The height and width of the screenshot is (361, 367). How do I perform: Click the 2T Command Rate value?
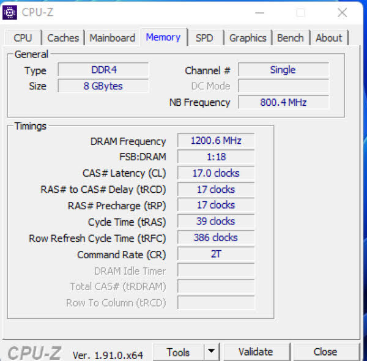pyautogui.click(x=216, y=254)
